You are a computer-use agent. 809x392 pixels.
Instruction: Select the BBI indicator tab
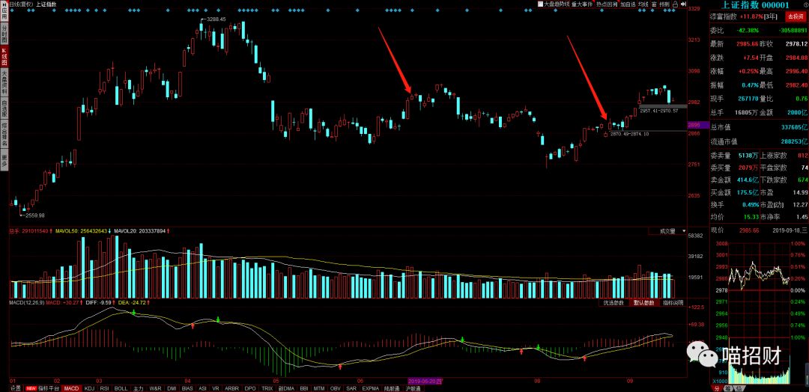304,388
